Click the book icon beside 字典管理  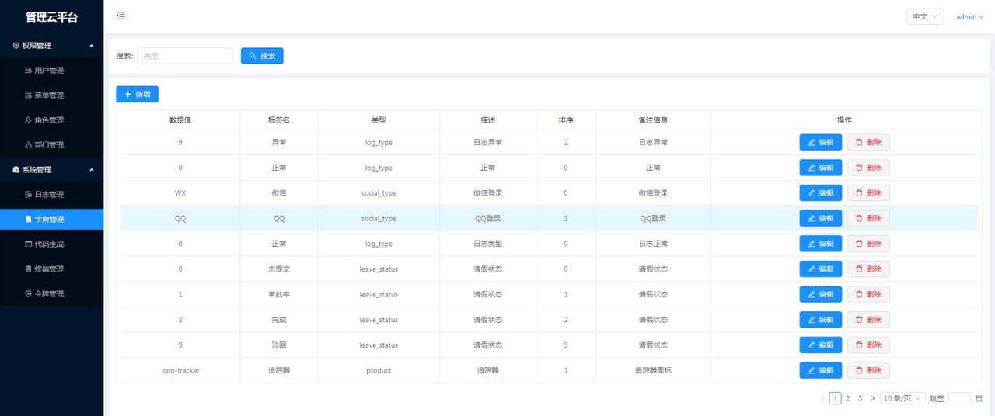pyautogui.click(x=29, y=220)
